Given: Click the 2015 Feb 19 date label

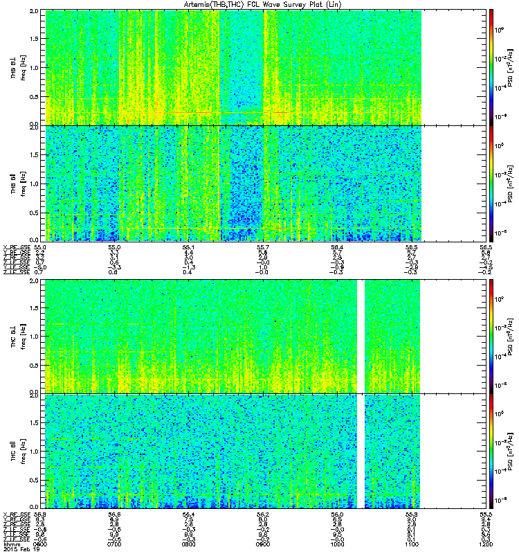Looking at the screenshot, I should [21, 549].
